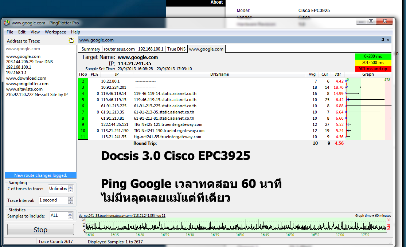This screenshot has width=406, height=247.
Task: Select www.google.com in address history list
Action: pos(23,56)
